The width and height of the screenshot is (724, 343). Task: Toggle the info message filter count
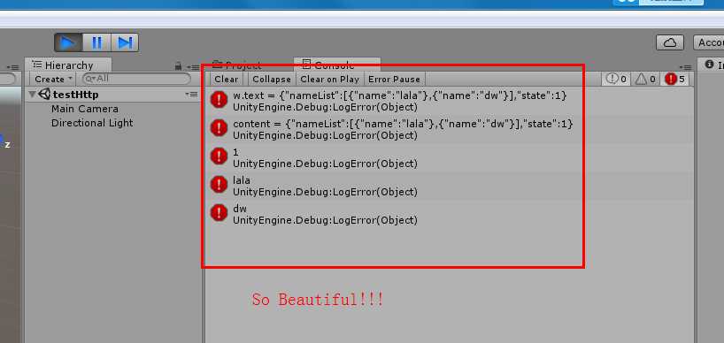click(616, 80)
